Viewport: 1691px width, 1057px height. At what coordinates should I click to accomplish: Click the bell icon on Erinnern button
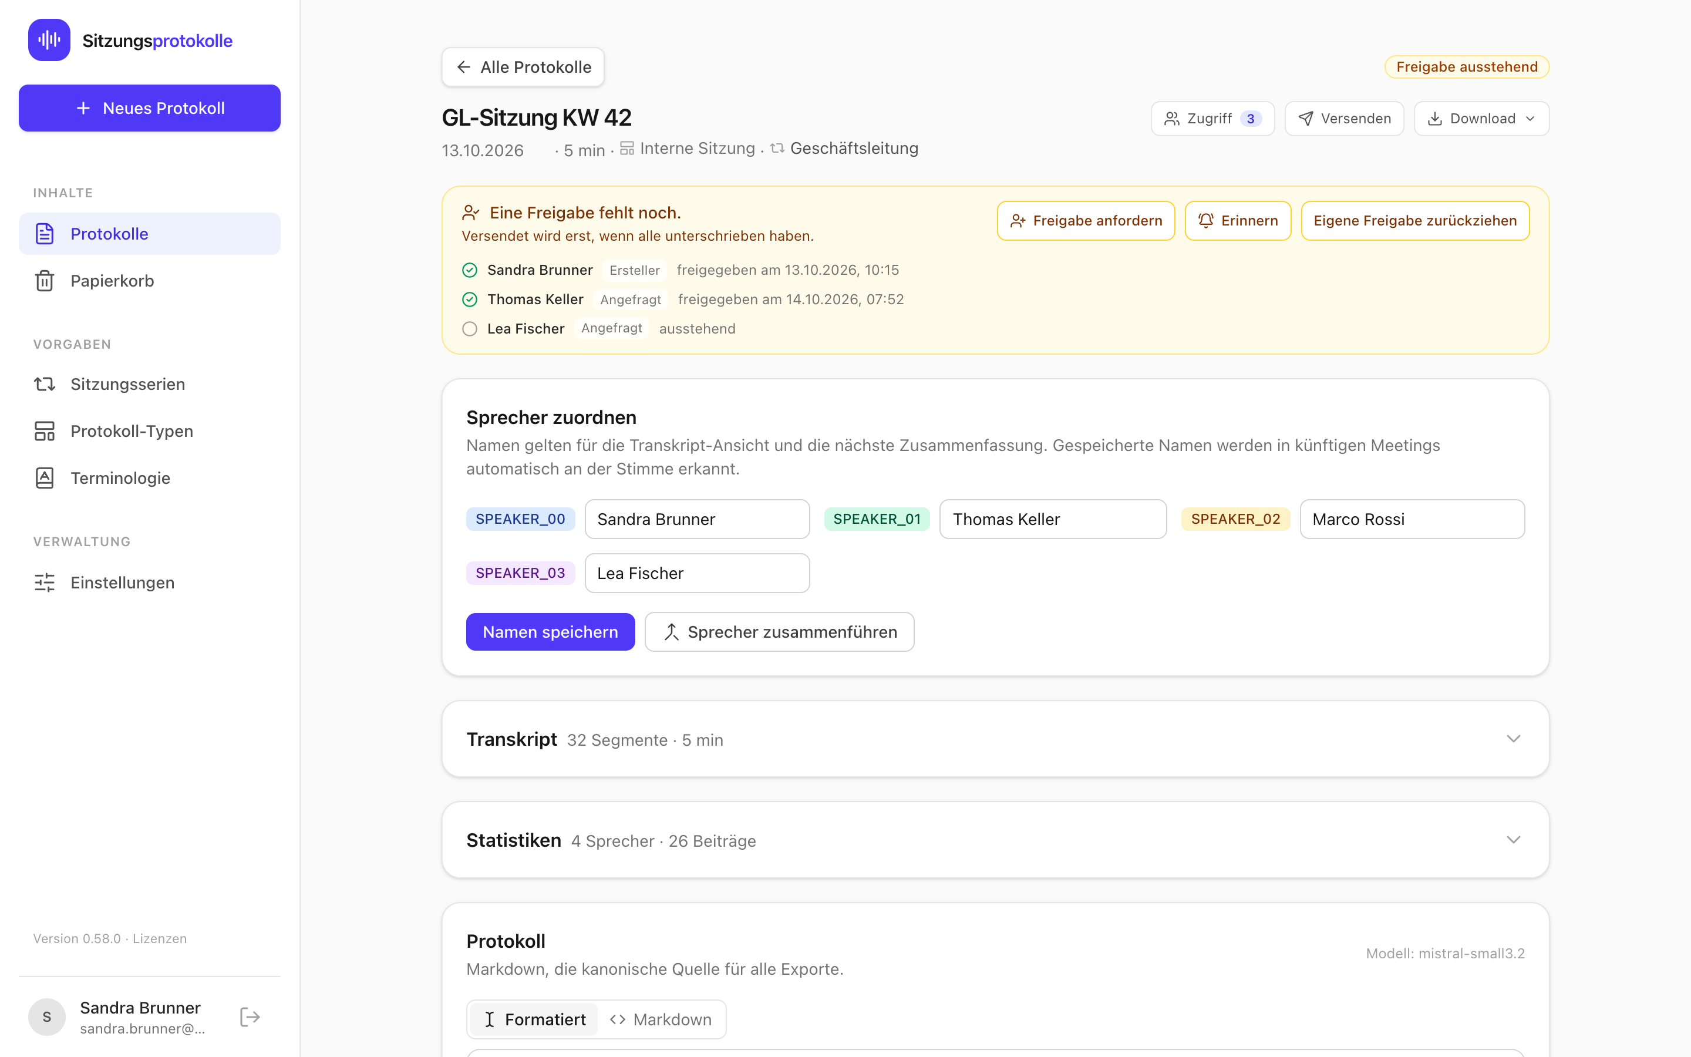(x=1206, y=220)
